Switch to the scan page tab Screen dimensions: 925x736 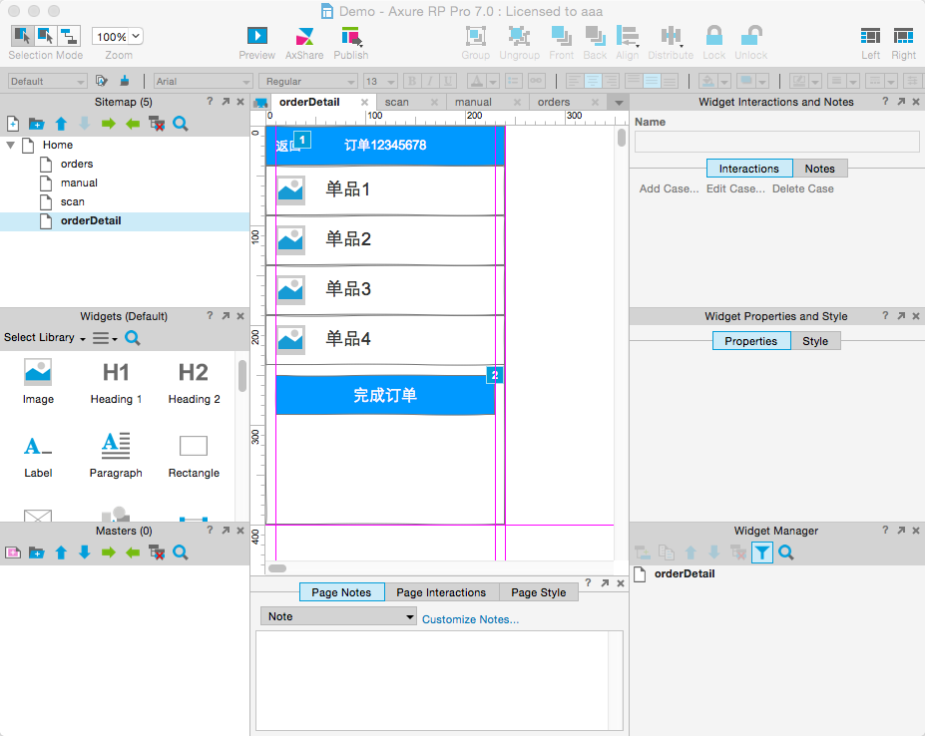click(397, 102)
